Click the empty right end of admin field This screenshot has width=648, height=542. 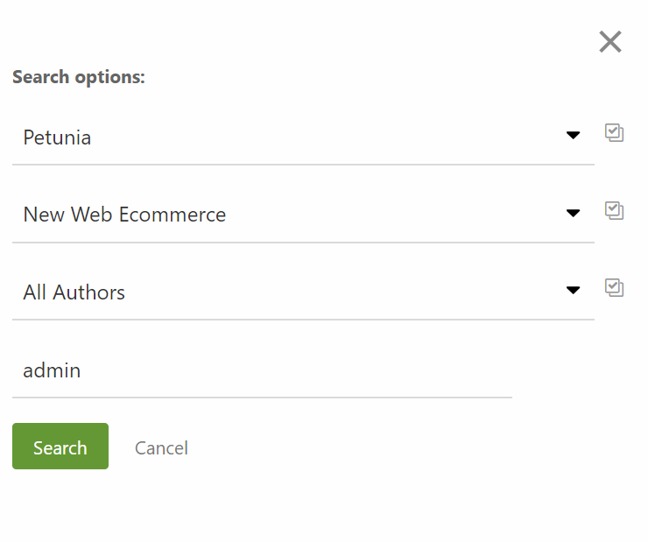click(473, 370)
